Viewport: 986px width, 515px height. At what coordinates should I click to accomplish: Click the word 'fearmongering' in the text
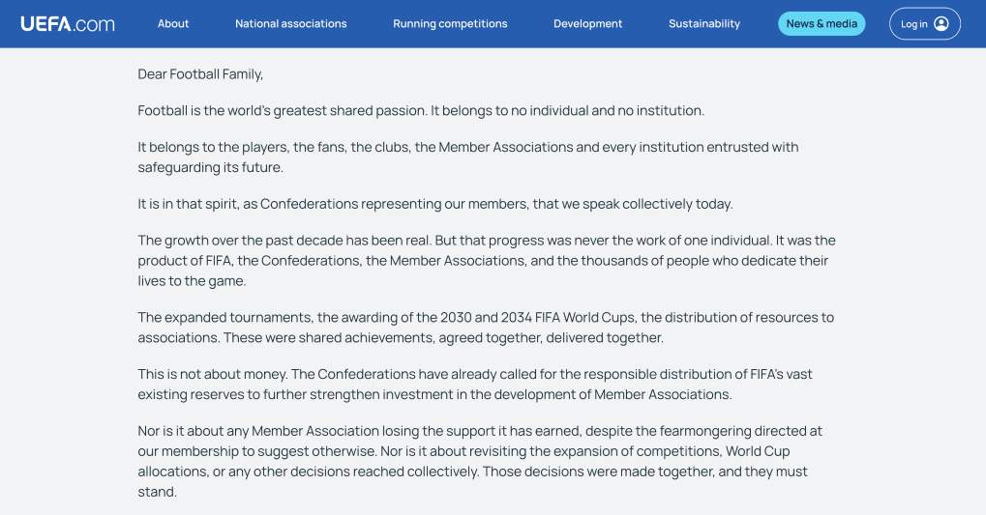coord(704,432)
